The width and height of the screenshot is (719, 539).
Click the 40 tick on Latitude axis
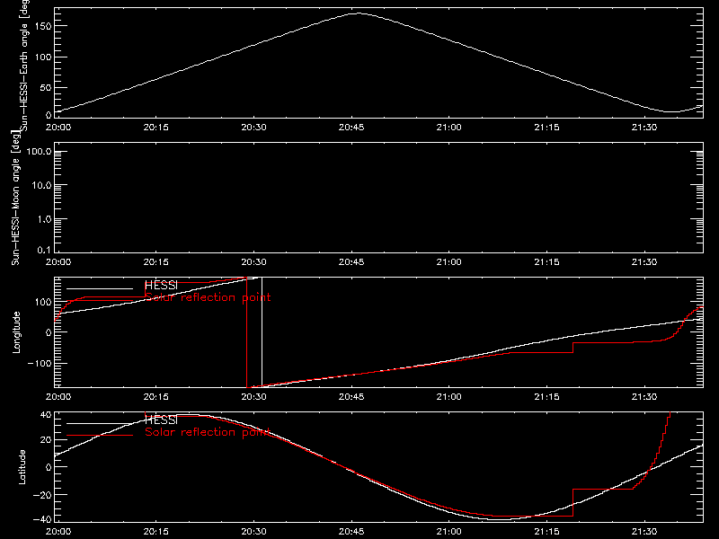pyautogui.click(x=47, y=415)
